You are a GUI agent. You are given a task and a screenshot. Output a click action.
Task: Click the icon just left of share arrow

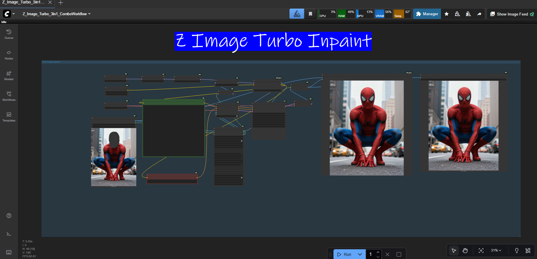point(468,14)
